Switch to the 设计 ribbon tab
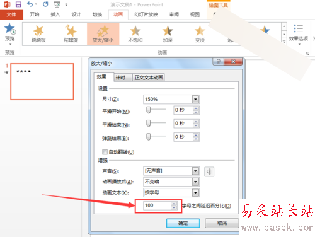 tap(76, 14)
